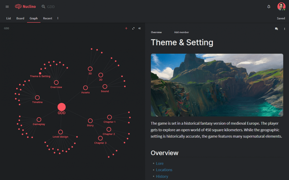Switch to the List view tab
289x180 pixels.
9,18
